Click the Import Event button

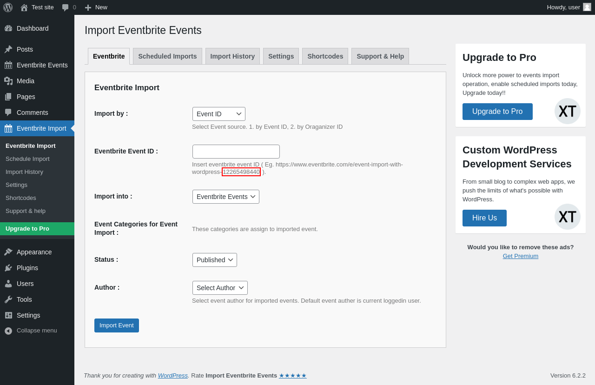(117, 325)
